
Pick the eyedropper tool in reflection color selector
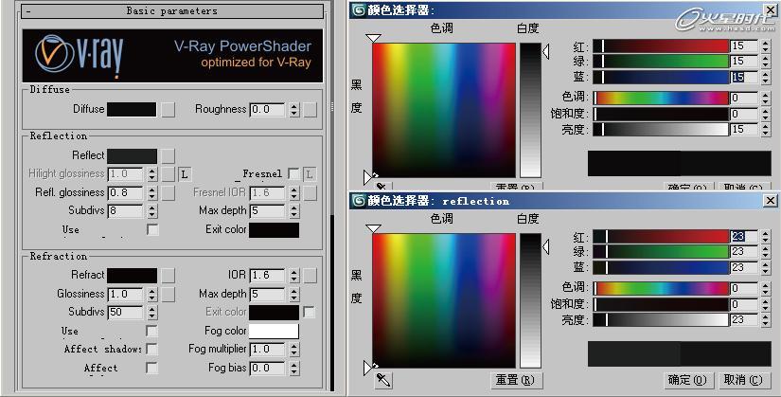[383, 381]
